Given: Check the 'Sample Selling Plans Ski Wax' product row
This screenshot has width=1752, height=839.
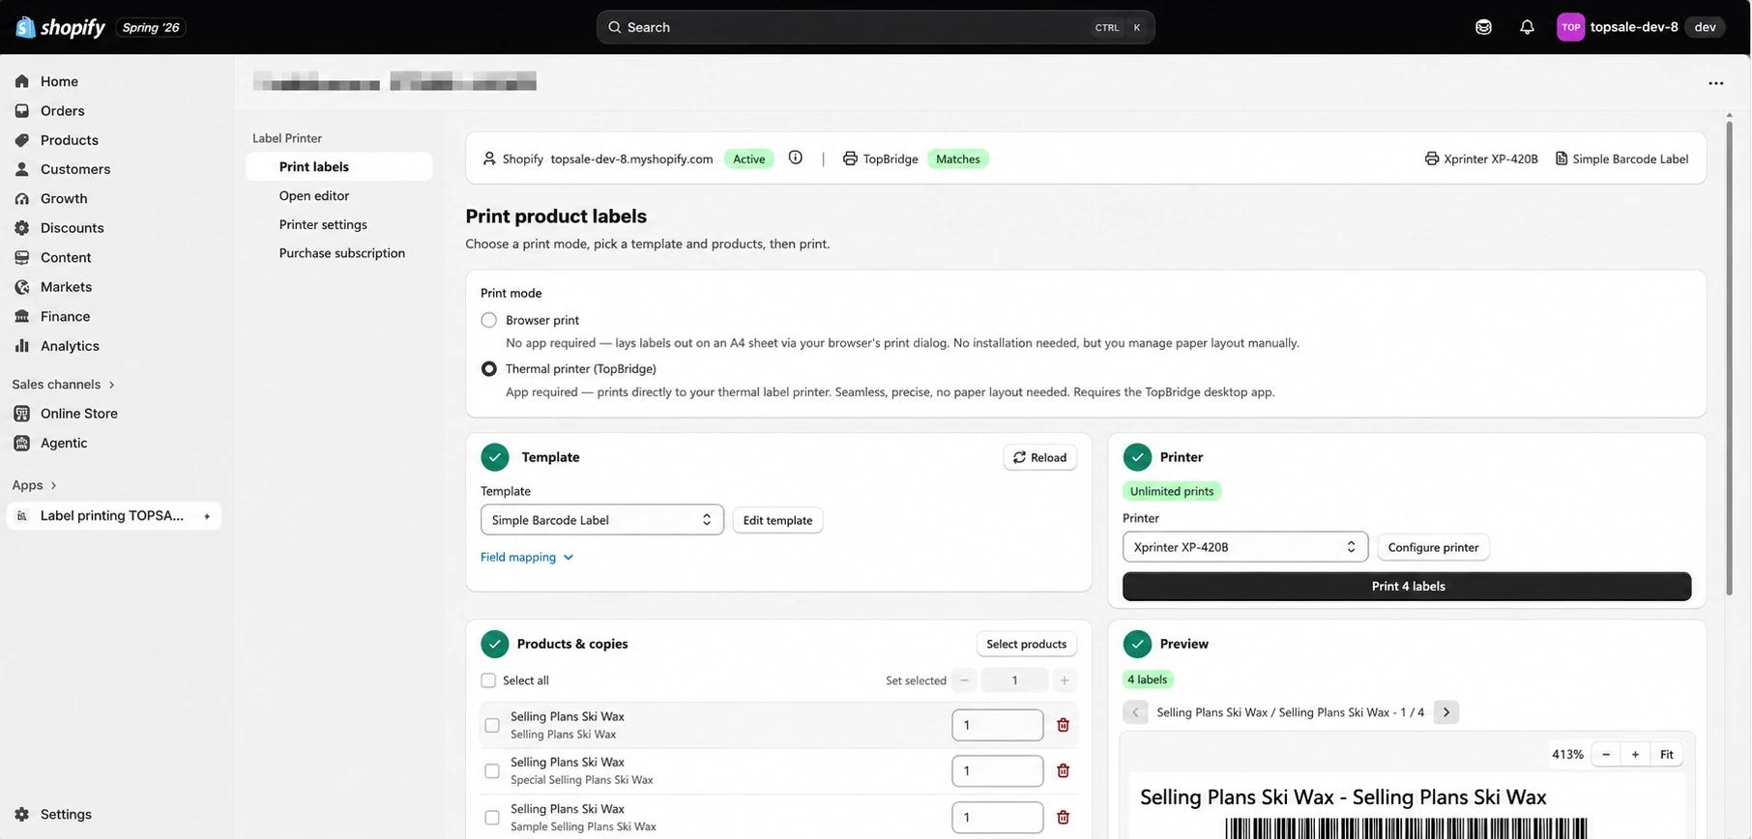Looking at the screenshot, I should tap(492, 818).
